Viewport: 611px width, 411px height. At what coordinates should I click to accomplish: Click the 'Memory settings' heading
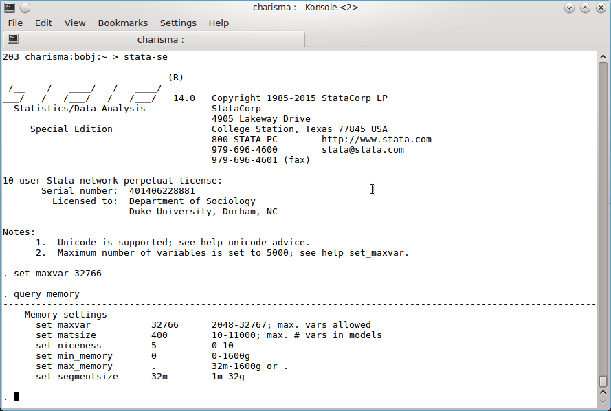point(65,315)
